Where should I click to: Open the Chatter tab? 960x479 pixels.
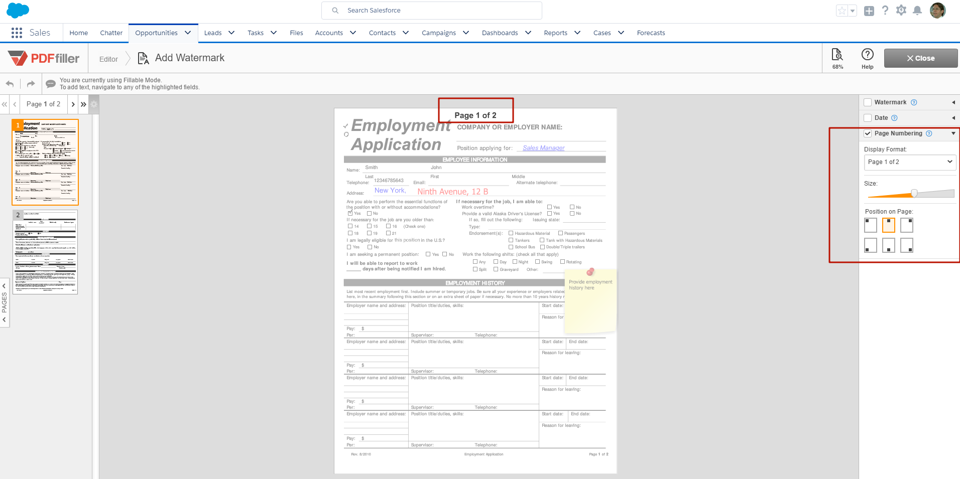click(111, 33)
